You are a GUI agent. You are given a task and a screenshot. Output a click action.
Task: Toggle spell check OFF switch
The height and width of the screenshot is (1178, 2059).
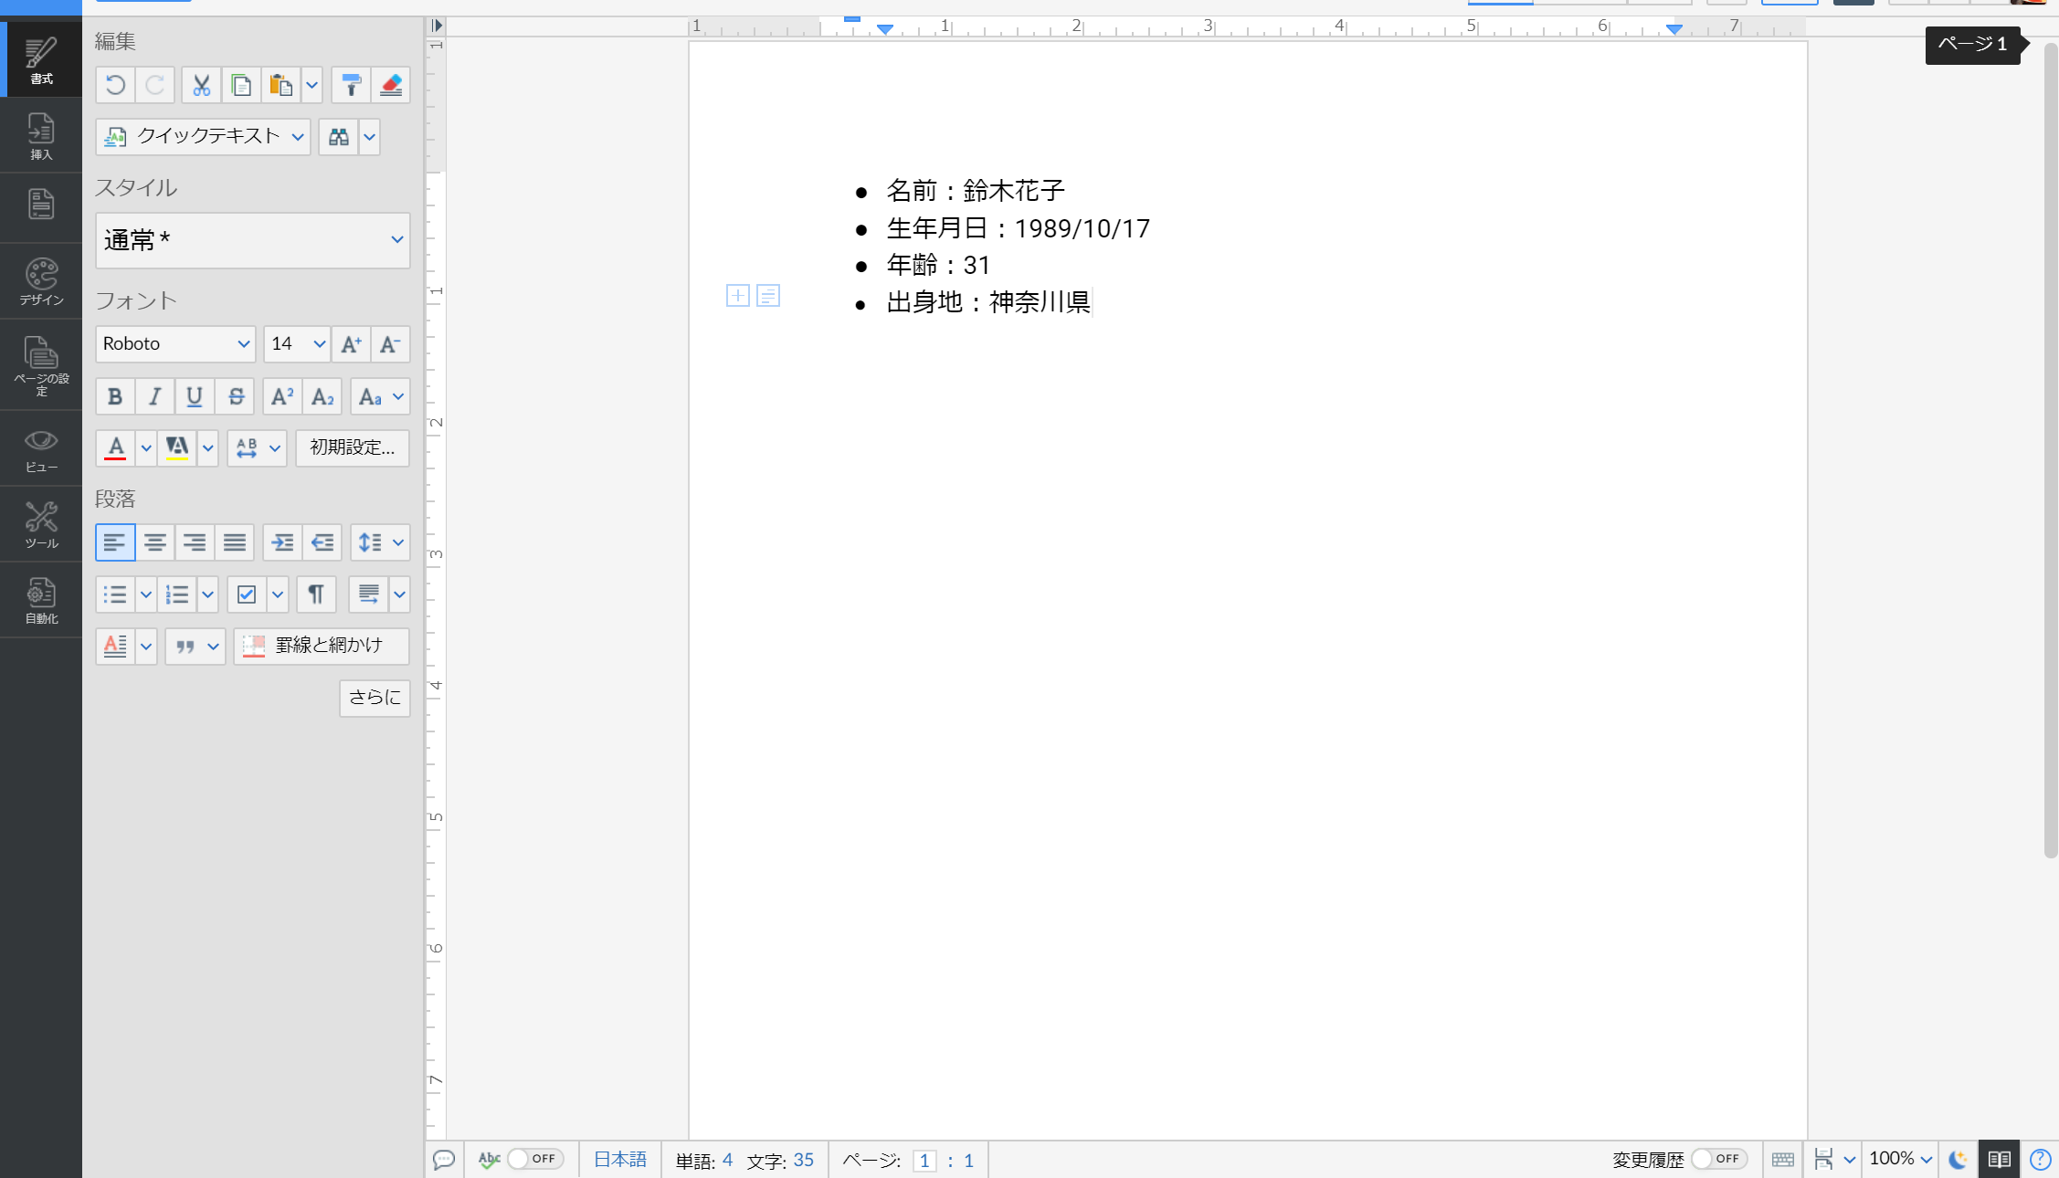[534, 1159]
